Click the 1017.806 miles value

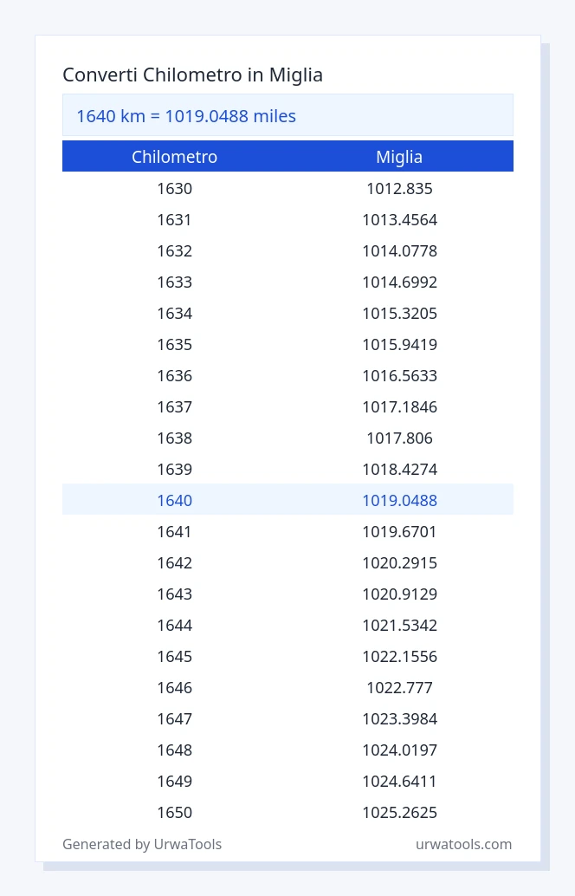400,438
